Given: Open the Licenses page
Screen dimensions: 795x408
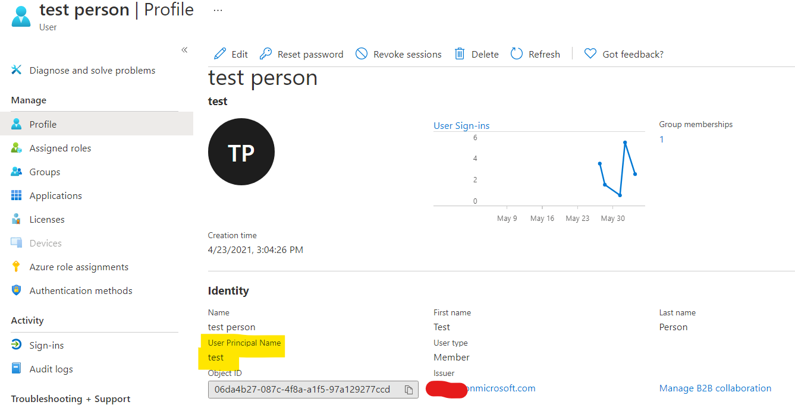Looking at the screenshot, I should 47,219.
